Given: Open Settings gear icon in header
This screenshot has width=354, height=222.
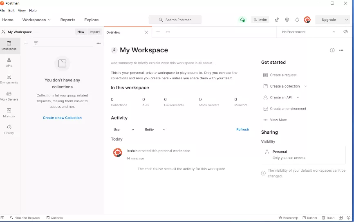Looking at the screenshot, I should click(x=287, y=20).
